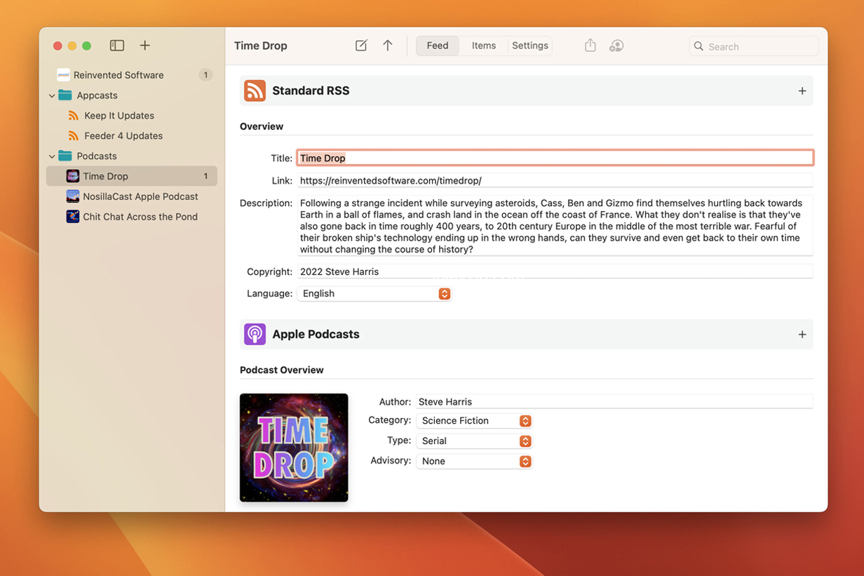Click the Copyright field 2022 Steve Harris
This screenshot has height=576, width=864.
555,272
